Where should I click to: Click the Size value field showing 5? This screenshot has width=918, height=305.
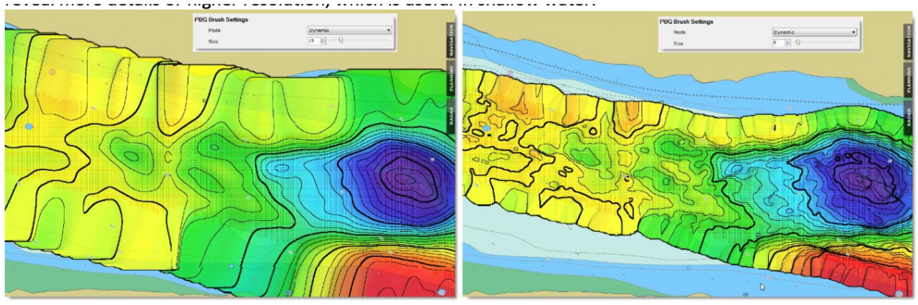(x=778, y=43)
